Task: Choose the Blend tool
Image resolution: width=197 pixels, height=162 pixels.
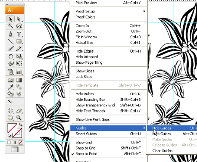Action: (x=19, y=87)
